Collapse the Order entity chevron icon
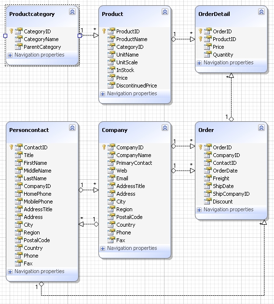The width and height of the screenshot is (274, 304). (261, 128)
